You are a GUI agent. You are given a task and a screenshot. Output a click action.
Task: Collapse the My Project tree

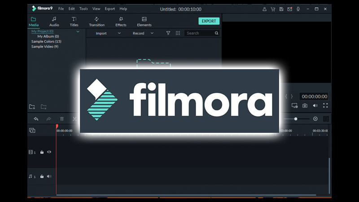tap(78, 31)
